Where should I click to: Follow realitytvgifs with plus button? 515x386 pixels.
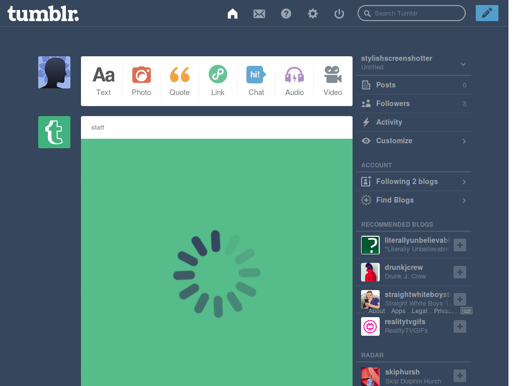(x=460, y=326)
